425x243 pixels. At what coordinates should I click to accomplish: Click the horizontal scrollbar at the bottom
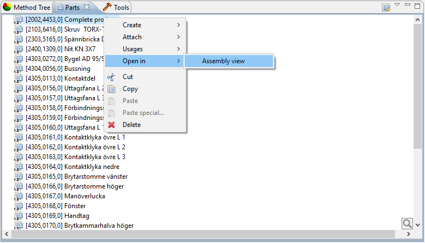(x=207, y=234)
